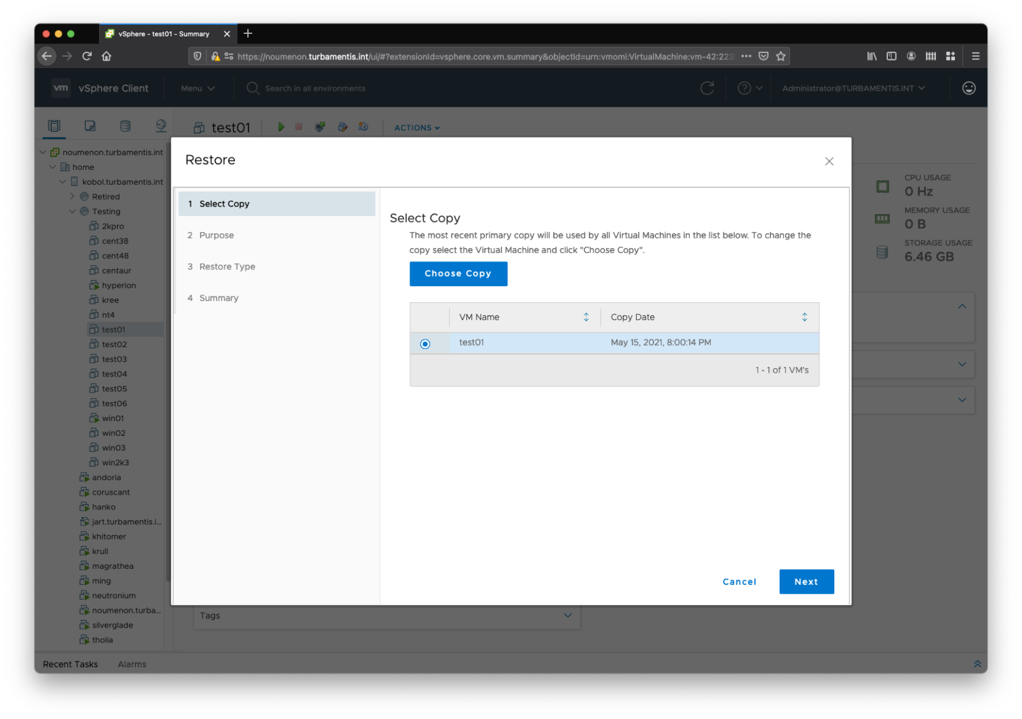Click the Choose Copy button

click(x=458, y=274)
